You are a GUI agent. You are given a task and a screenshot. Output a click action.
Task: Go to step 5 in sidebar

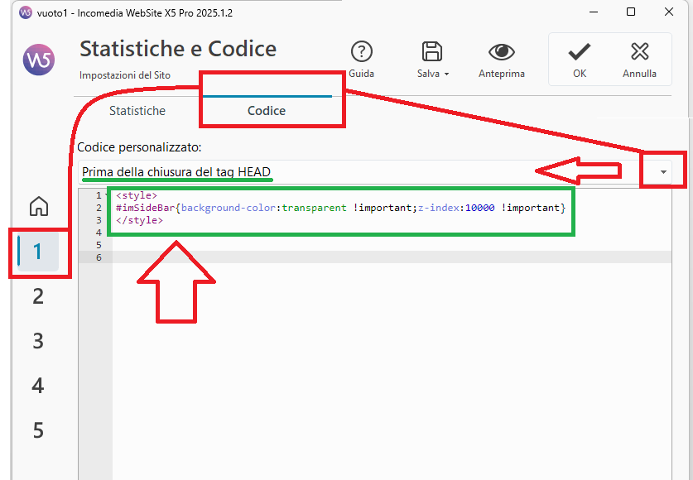38,430
